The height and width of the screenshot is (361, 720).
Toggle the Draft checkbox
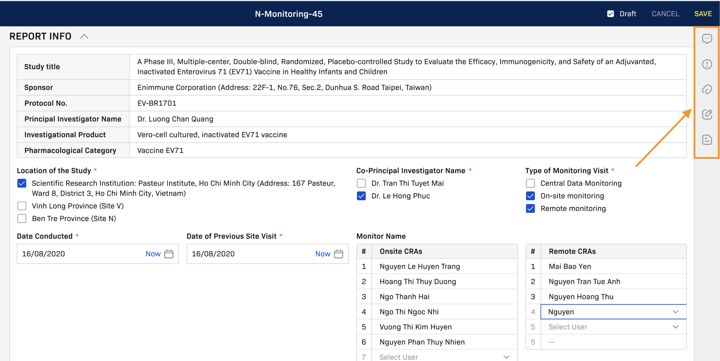click(x=610, y=14)
